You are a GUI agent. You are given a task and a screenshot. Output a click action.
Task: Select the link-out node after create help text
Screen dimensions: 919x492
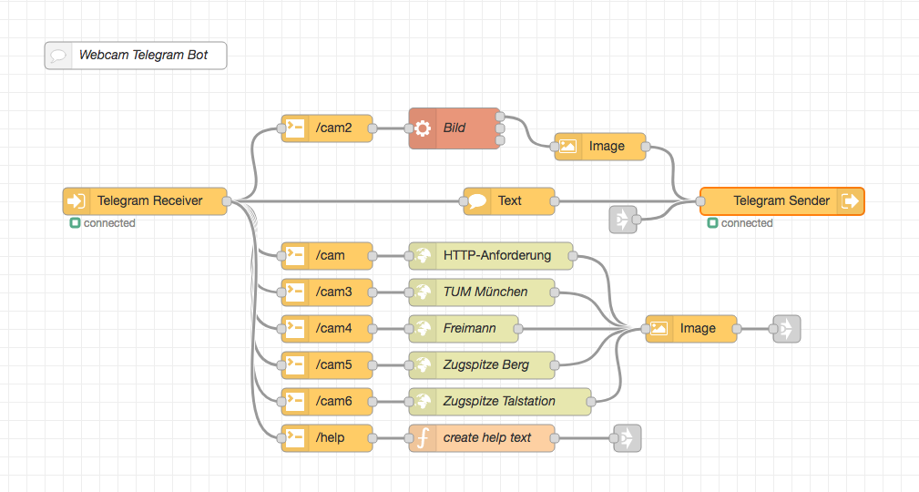coord(628,438)
